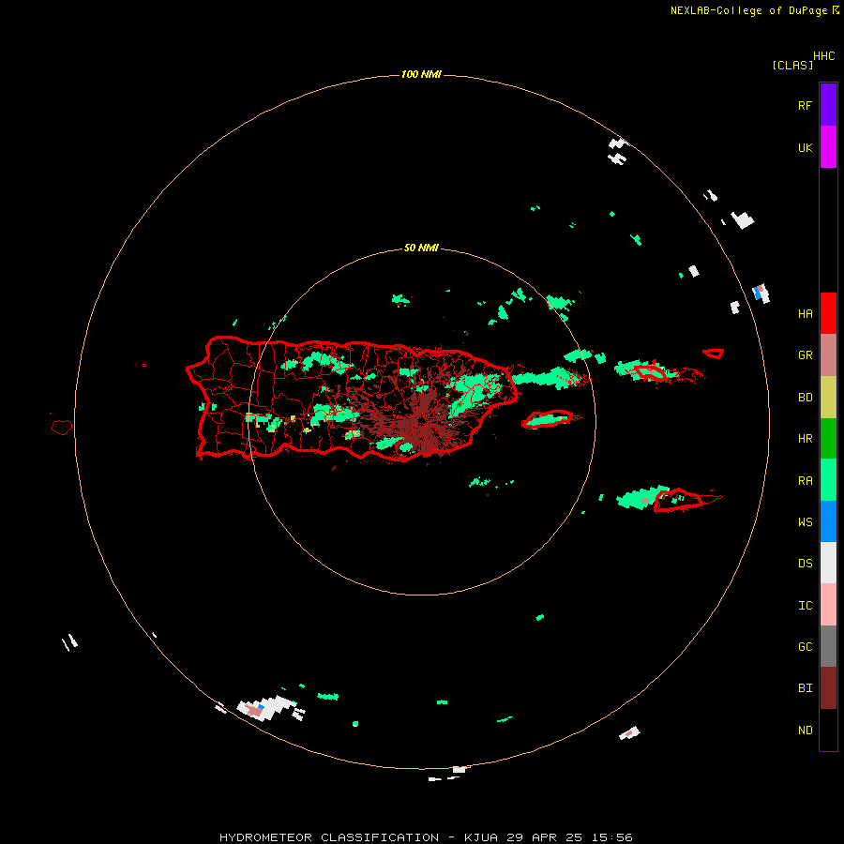Click the light pink IC swatch
The image size is (844, 844).
(828, 605)
